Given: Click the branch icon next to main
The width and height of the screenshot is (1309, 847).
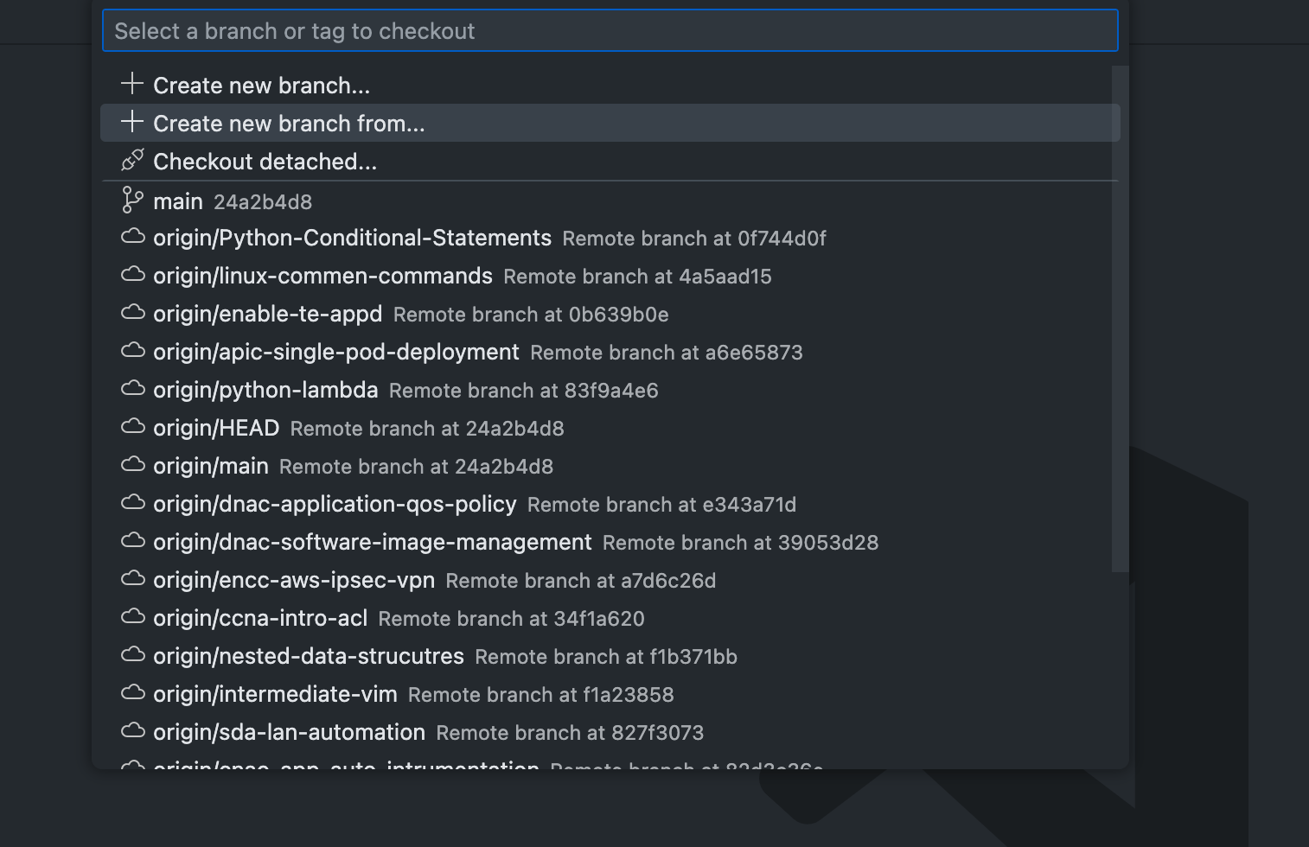Looking at the screenshot, I should [x=131, y=201].
